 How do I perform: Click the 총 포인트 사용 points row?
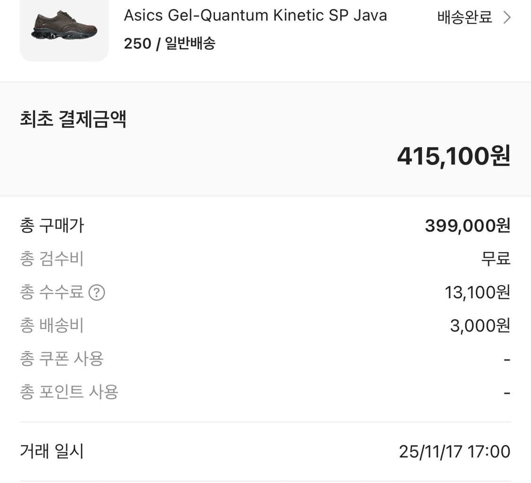[x=68, y=392]
